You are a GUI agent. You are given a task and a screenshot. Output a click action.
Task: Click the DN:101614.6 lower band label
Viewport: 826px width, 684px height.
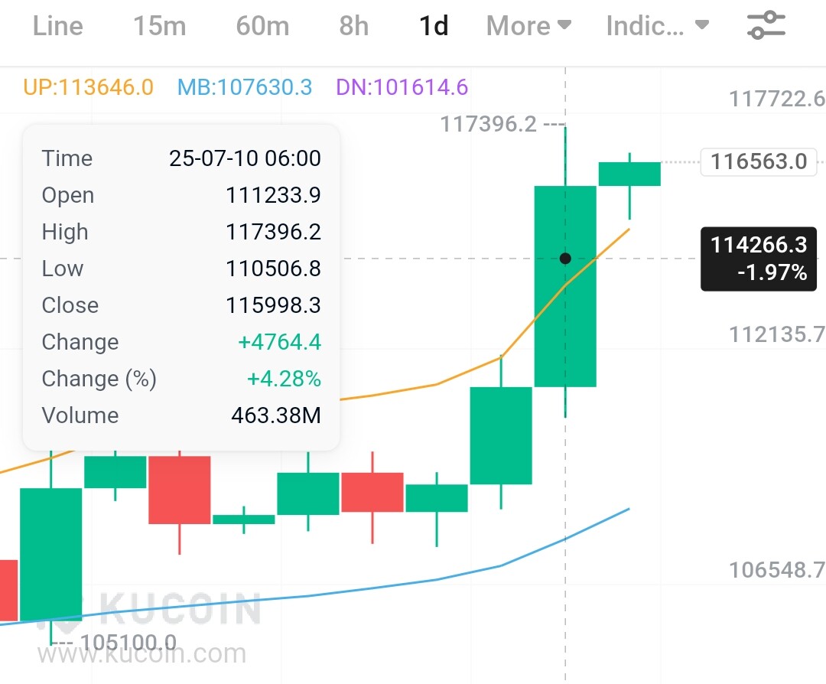402,87
